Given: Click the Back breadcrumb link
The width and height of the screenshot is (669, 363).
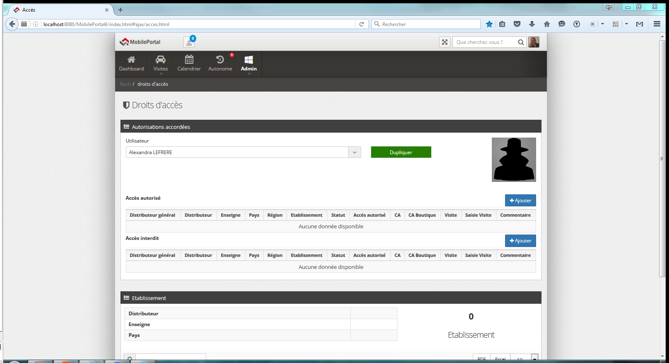Looking at the screenshot, I should click(x=125, y=84).
